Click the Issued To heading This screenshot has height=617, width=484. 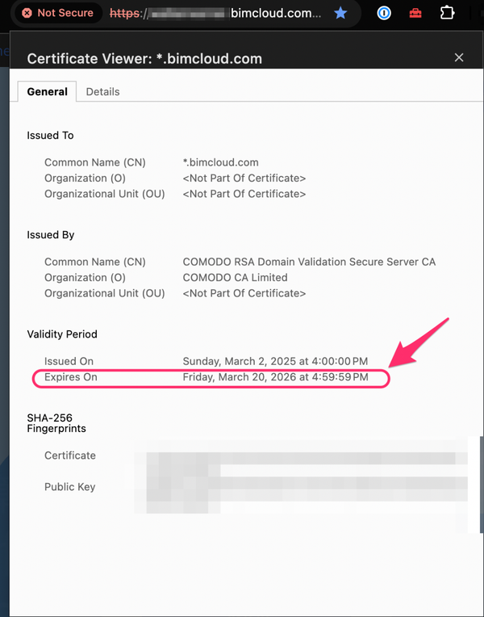click(50, 136)
